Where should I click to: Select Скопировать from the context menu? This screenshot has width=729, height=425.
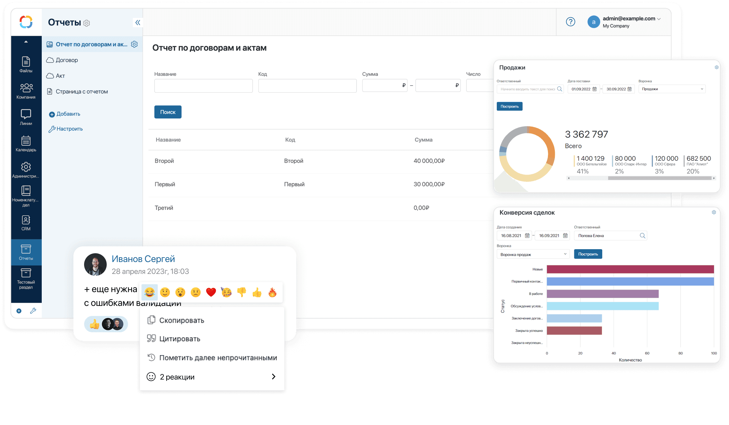pos(181,320)
